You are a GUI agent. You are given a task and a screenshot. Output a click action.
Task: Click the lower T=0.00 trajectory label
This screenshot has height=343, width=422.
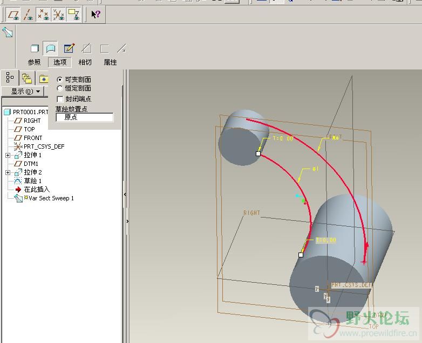[x=325, y=240]
